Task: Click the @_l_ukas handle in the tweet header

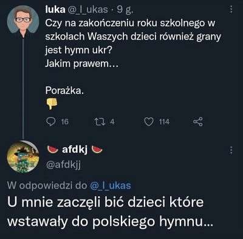Action: (87, 10)
